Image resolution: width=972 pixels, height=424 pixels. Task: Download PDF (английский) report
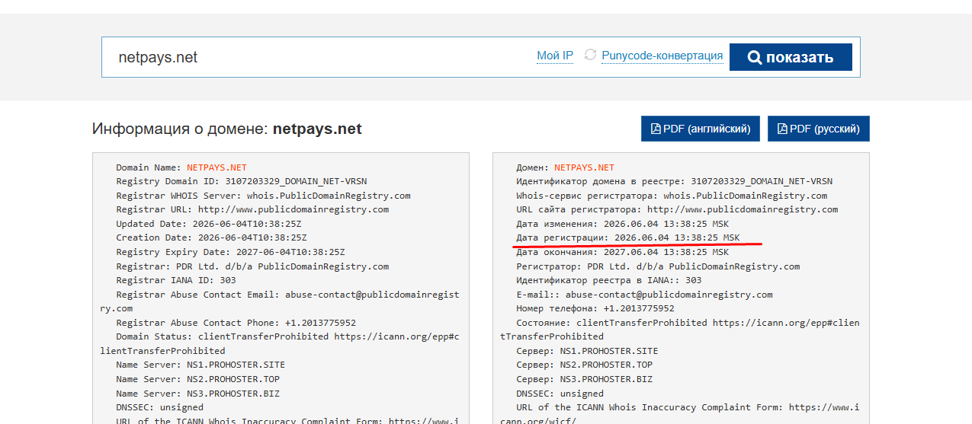(701, 129)
